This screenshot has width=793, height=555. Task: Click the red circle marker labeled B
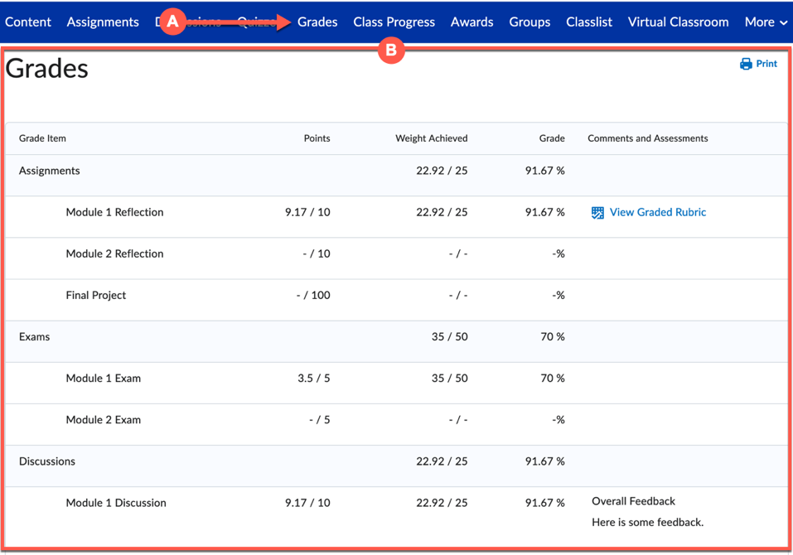click(390, 51)
